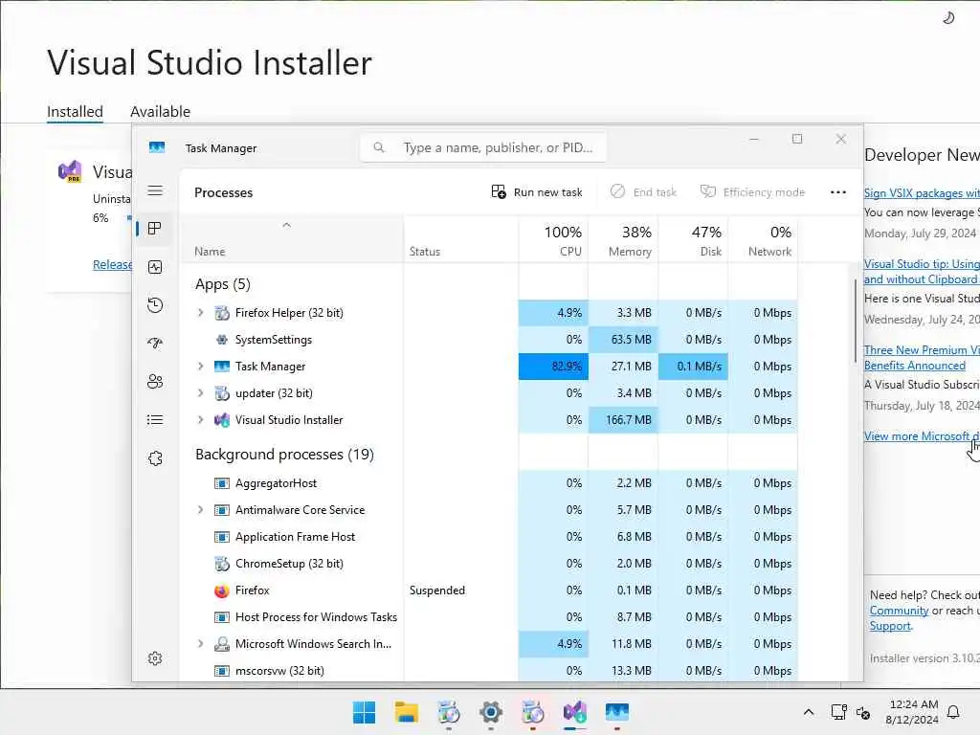The width and height of the screenshot is (980, 735).
Task: Open Settings gear on taskbar
Action: click(x=491, y=712)
